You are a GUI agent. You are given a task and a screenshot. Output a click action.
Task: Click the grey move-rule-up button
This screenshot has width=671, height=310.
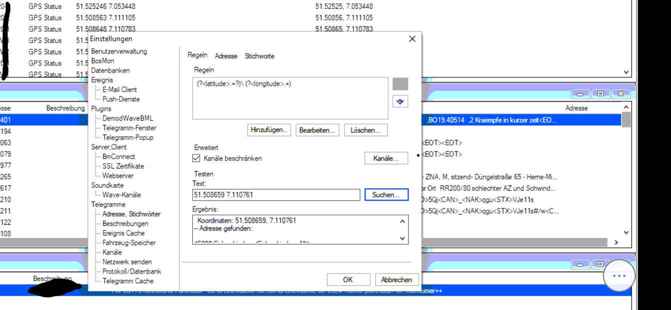click(x=400, y=84)
